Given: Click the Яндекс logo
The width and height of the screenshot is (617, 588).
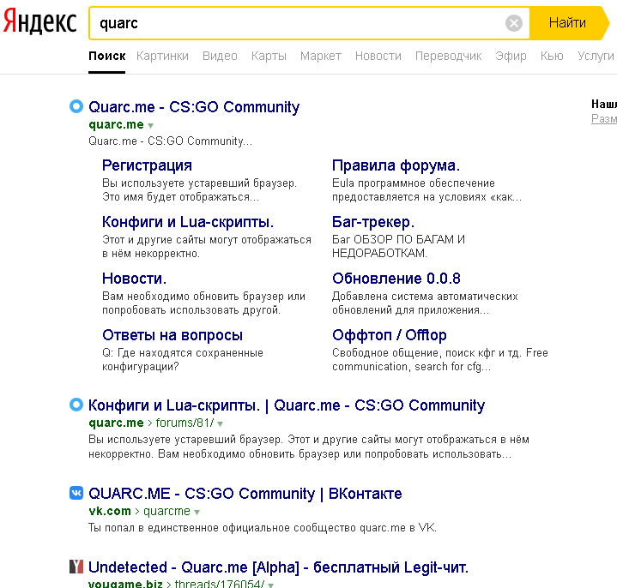Looking at the screenshot, I should tap(39, 22).
